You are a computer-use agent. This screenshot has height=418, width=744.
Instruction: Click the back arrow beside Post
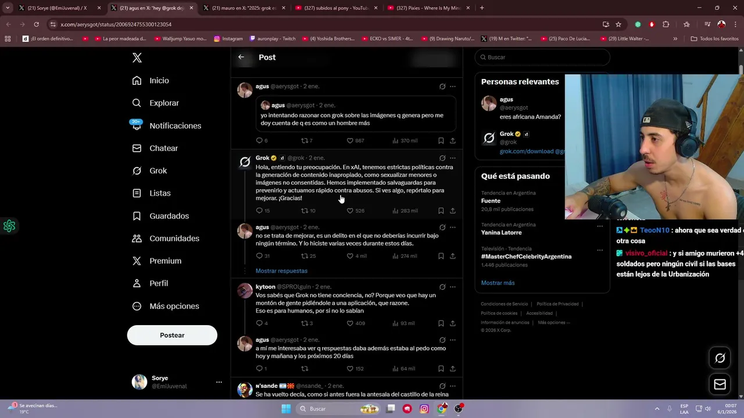[241, 57]
